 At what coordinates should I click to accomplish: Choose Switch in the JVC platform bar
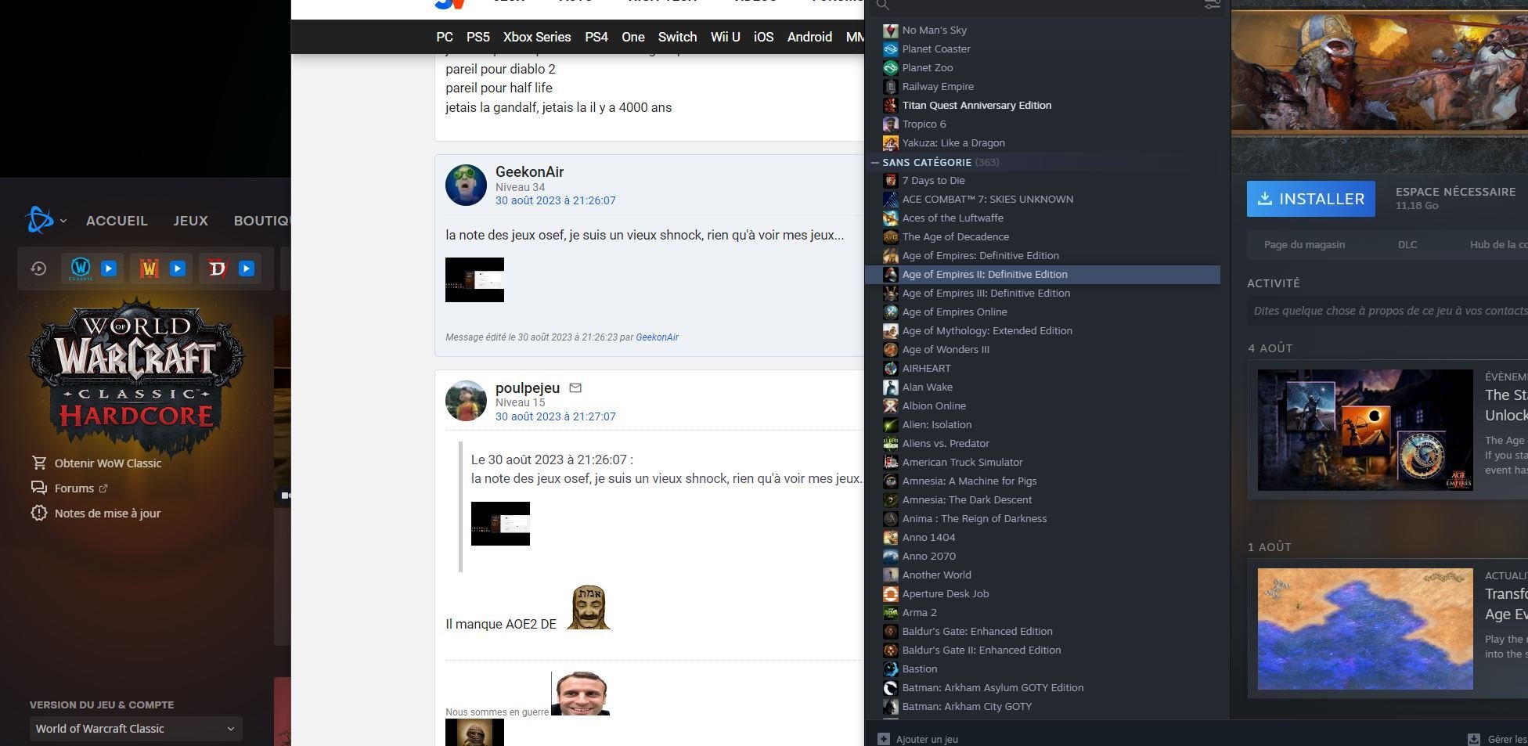point(677,37)
